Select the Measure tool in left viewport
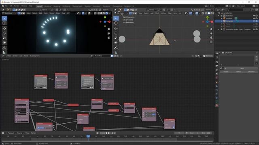259x145 pixels. pos(4,52)
